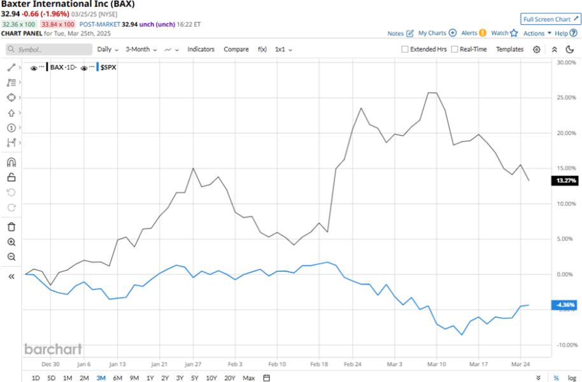Select the 6M time range
The width and height of the screenshot is (582, 382).
pyautogui.click(x=118, y=378)
